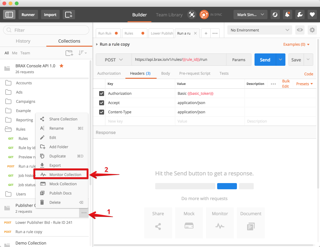The image size is (320, 247).
Task: Open the POST method dropdown
Action: point(114,60)
